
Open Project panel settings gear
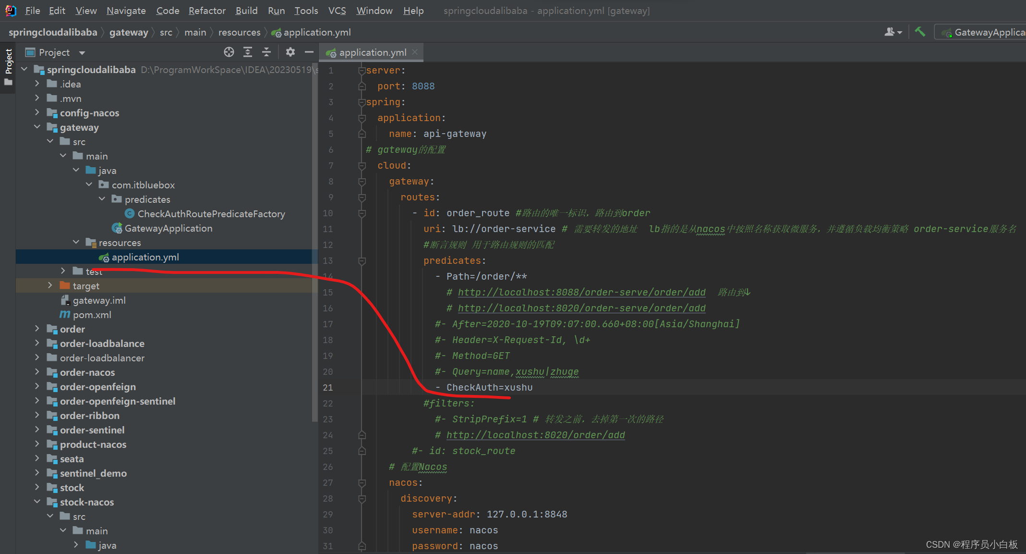click(290, 52)
